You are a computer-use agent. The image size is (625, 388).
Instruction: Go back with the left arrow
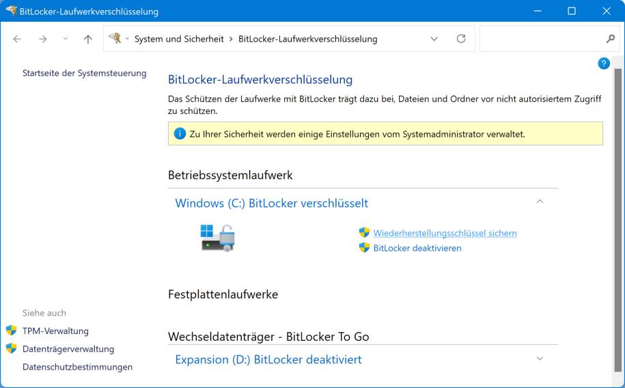[17, 39]
